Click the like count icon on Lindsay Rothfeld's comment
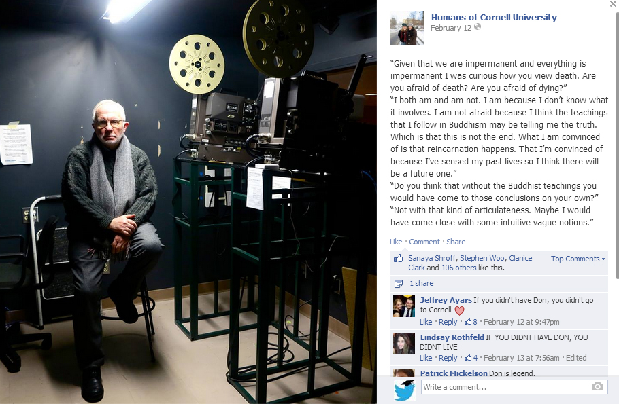619x404 pixels. click(x=468, y=358)
